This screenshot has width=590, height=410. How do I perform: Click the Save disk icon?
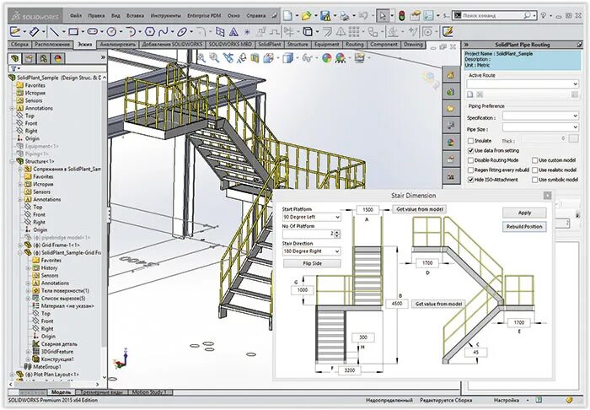325,16
